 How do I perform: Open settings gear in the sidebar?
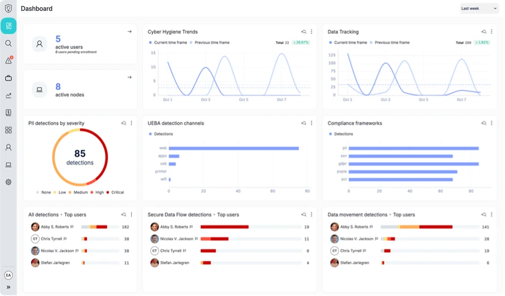coord(9,182)
